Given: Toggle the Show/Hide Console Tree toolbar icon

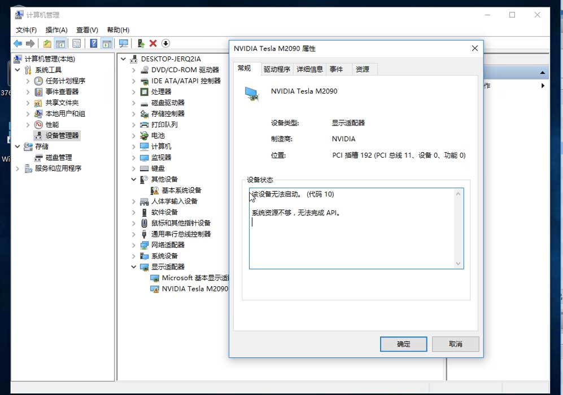Looking at the screenshot, I should pyautogui.click(x=60, y=44).
